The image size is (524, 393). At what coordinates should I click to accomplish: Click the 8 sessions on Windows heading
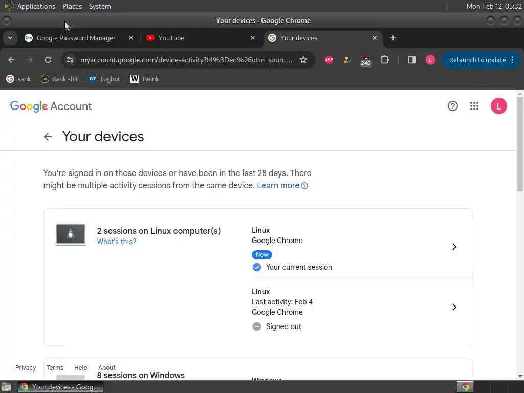click(x=141, y=375)
